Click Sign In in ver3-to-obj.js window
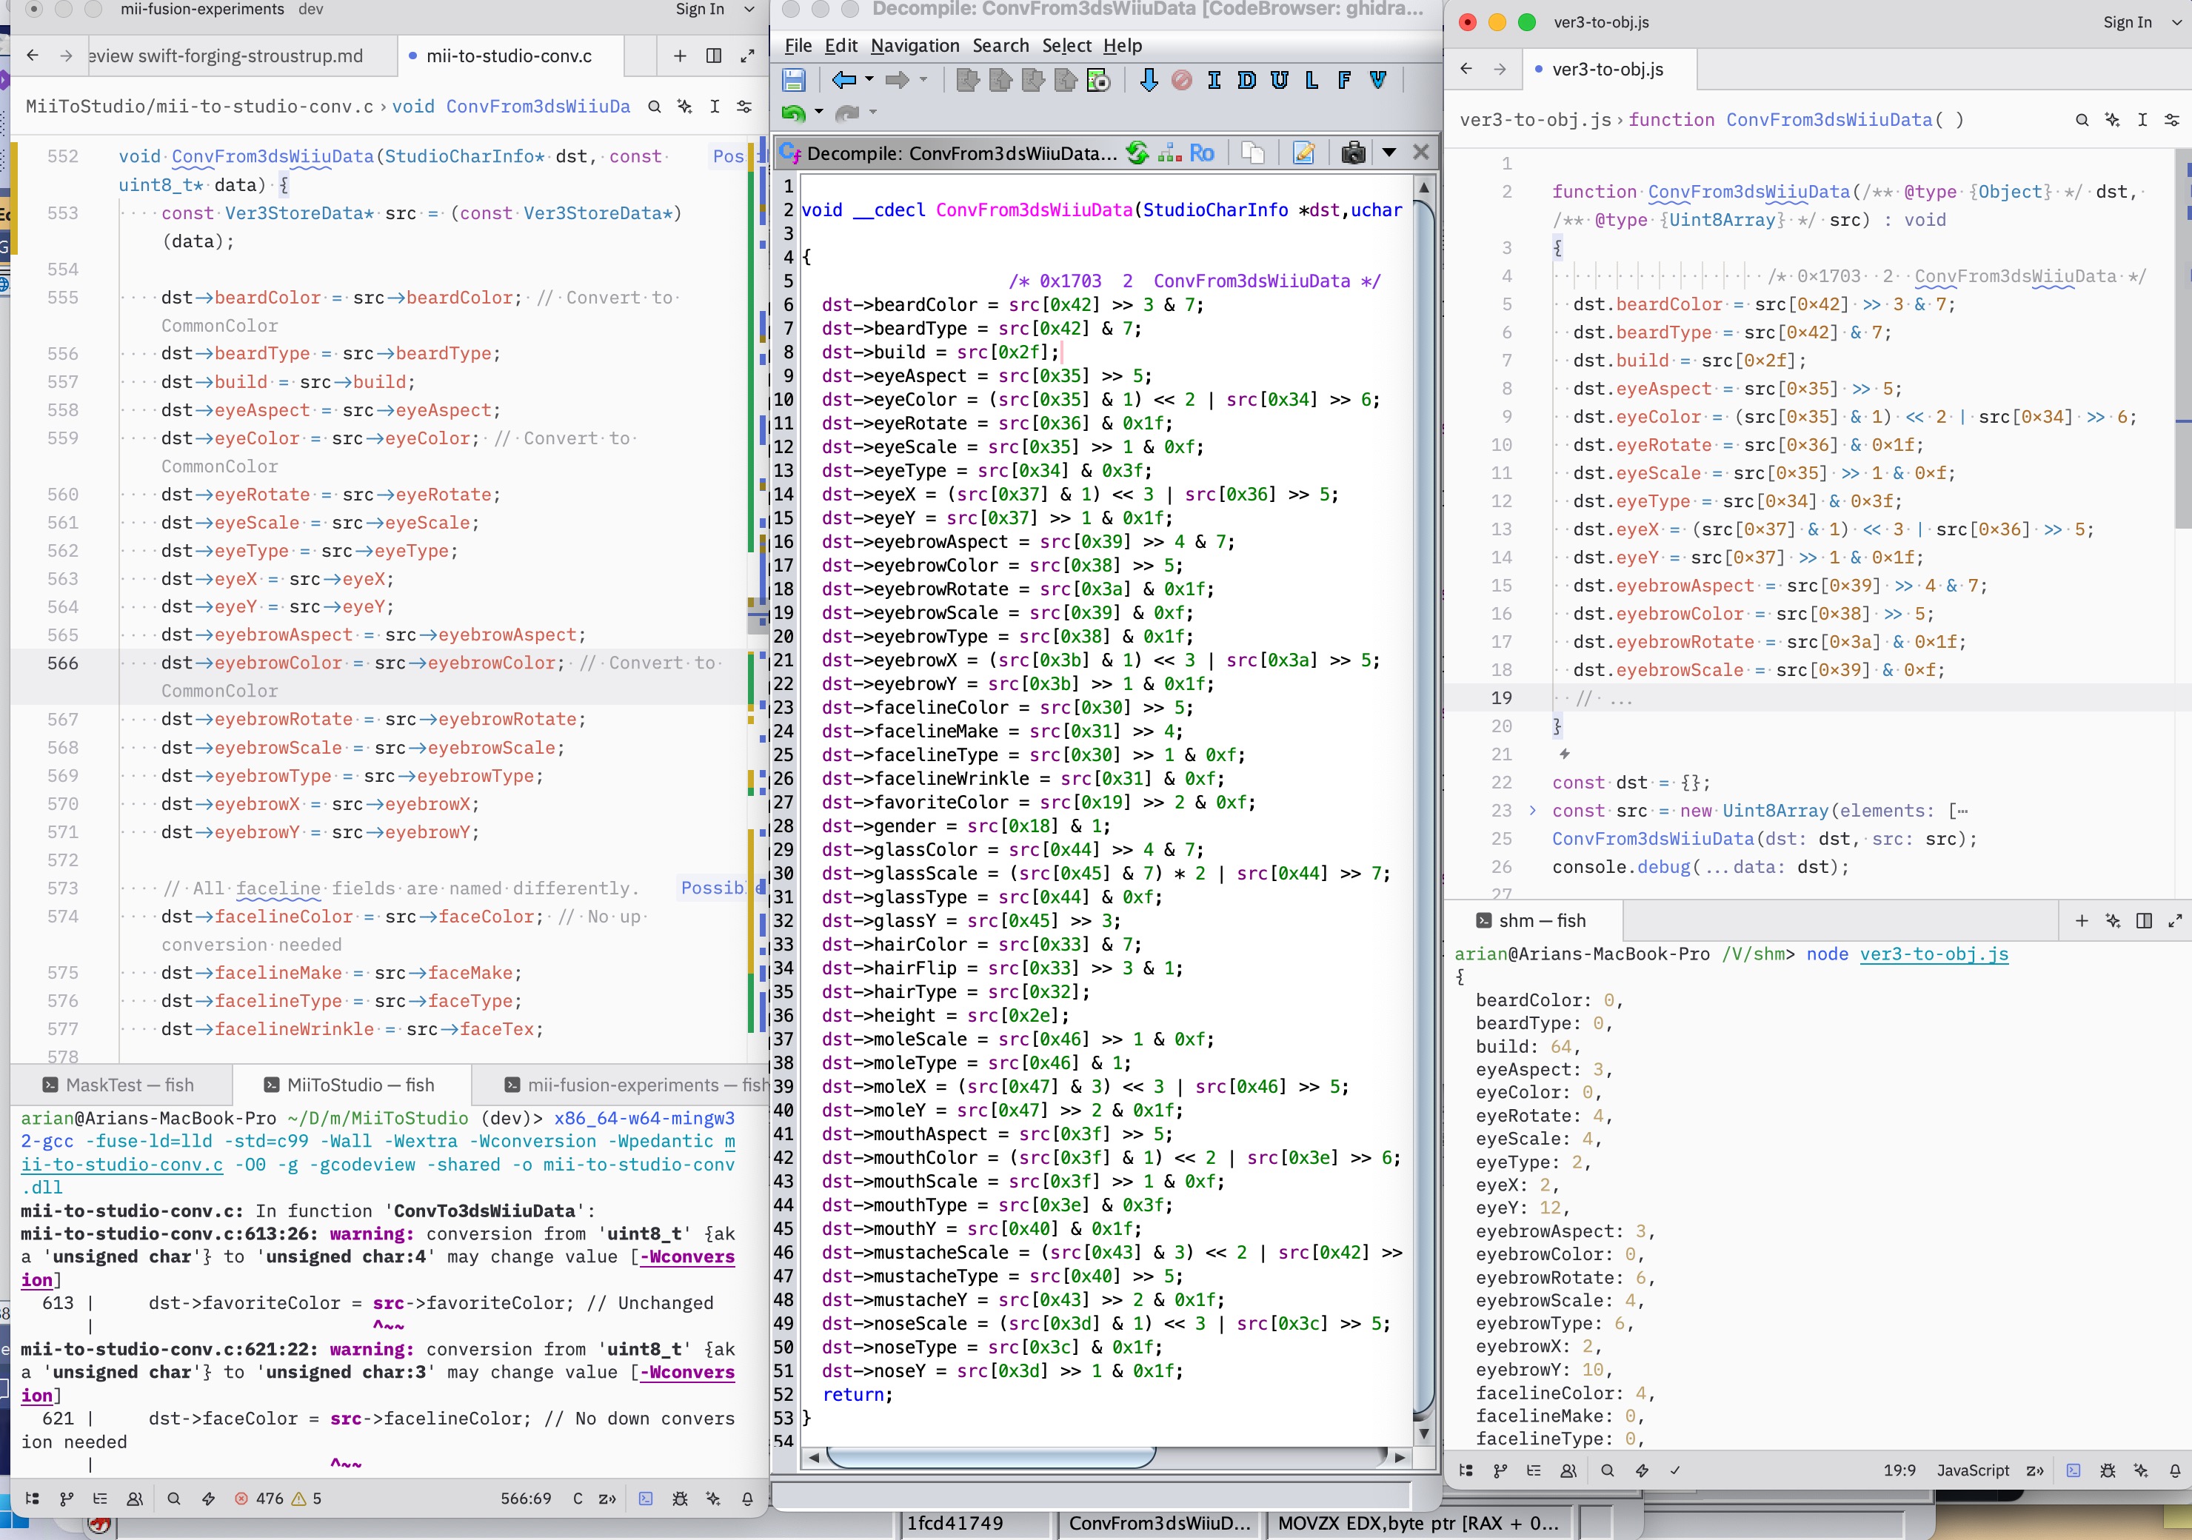The width and height of the screenshot is (2192, 1540). 2127,22
